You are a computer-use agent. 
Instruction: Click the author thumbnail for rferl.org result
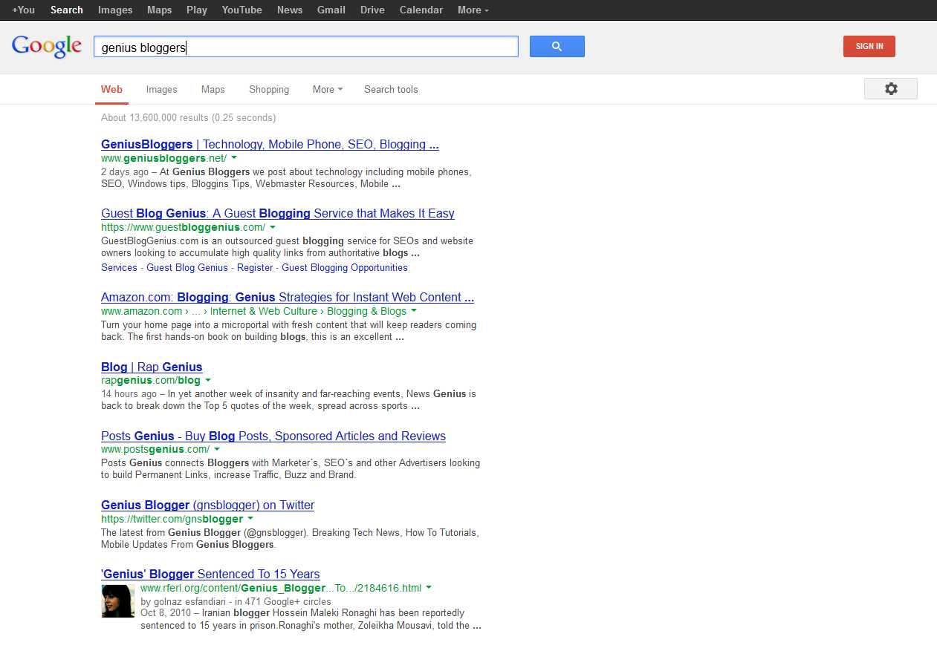[118, 601]
